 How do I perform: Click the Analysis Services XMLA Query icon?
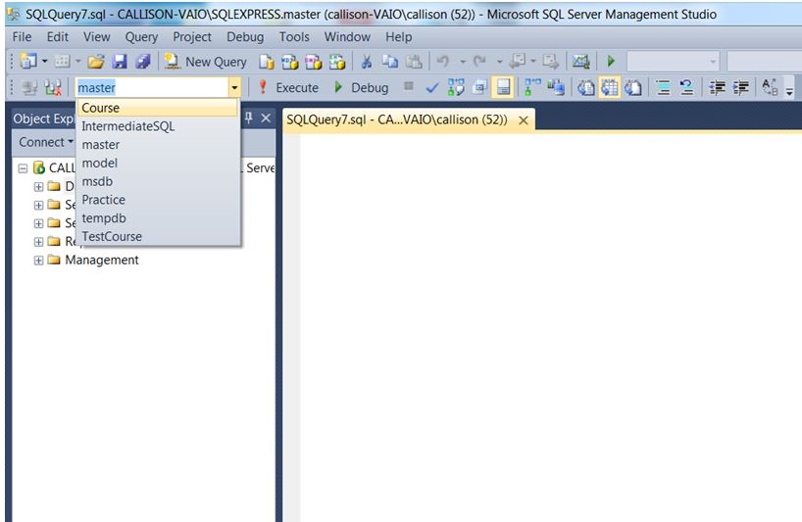[336, 62]
